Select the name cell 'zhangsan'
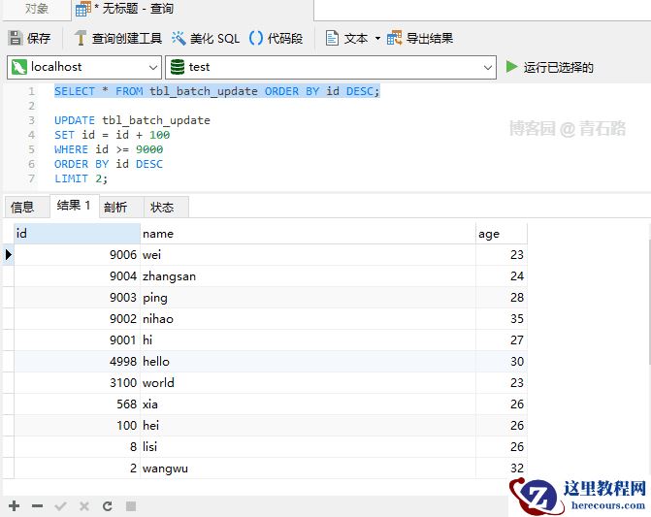This screenshot has height=517, width=651. click(309, 276)
